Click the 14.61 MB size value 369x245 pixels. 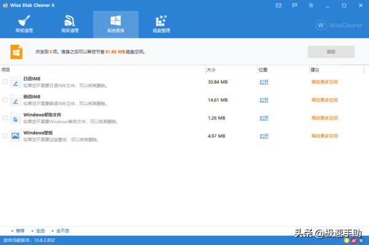(x=218, y=100)
